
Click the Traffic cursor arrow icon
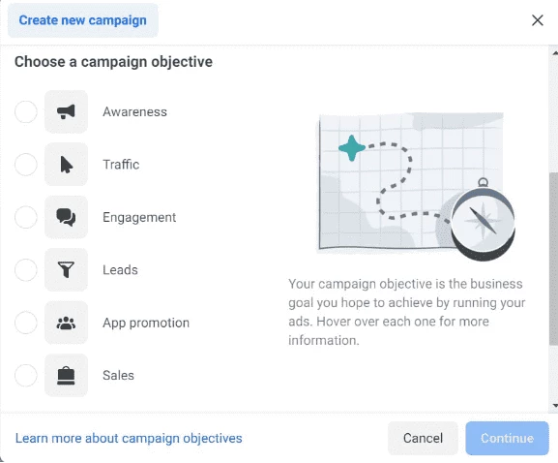66,165
